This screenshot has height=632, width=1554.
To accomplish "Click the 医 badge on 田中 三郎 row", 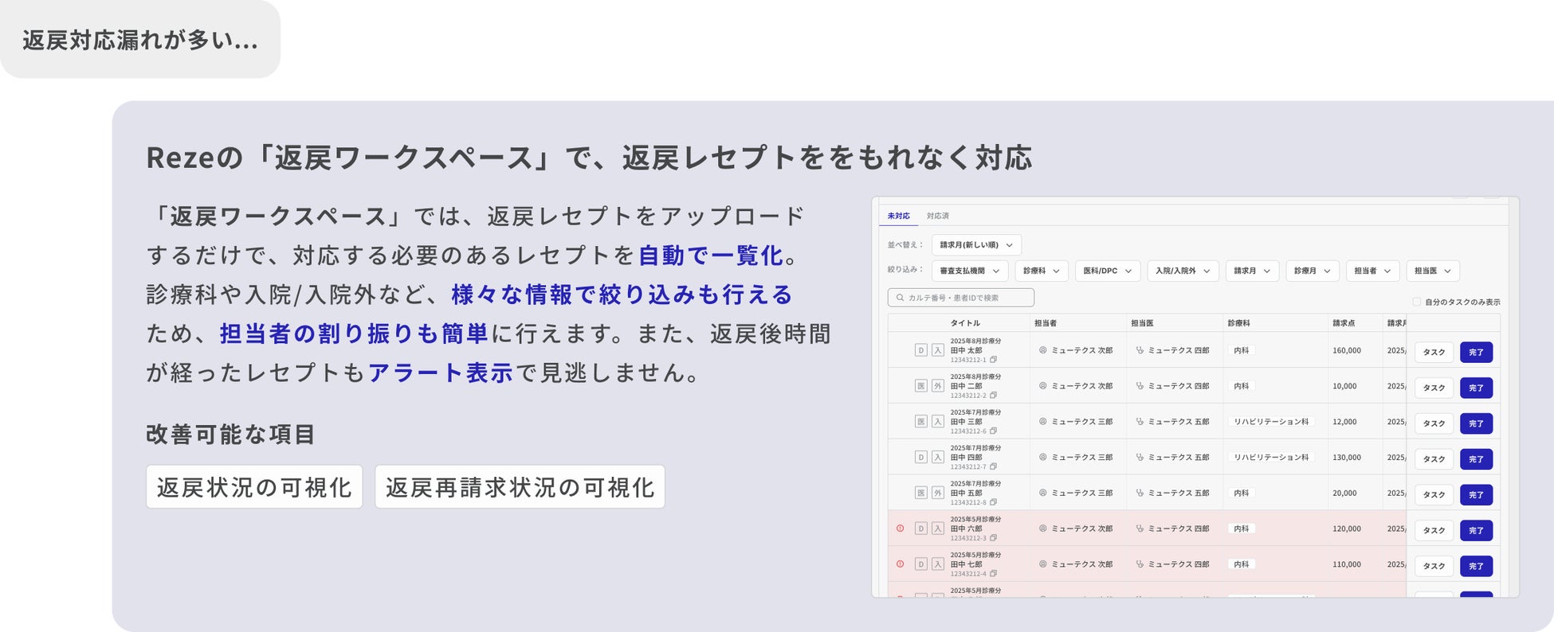I will pos(920,422).
